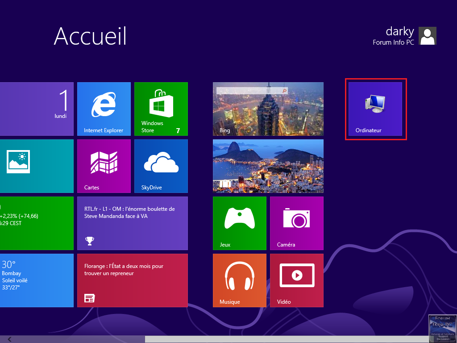Open the calendar tile showing lundi 1
Viewport: 457px width, 343px height.
37,109
